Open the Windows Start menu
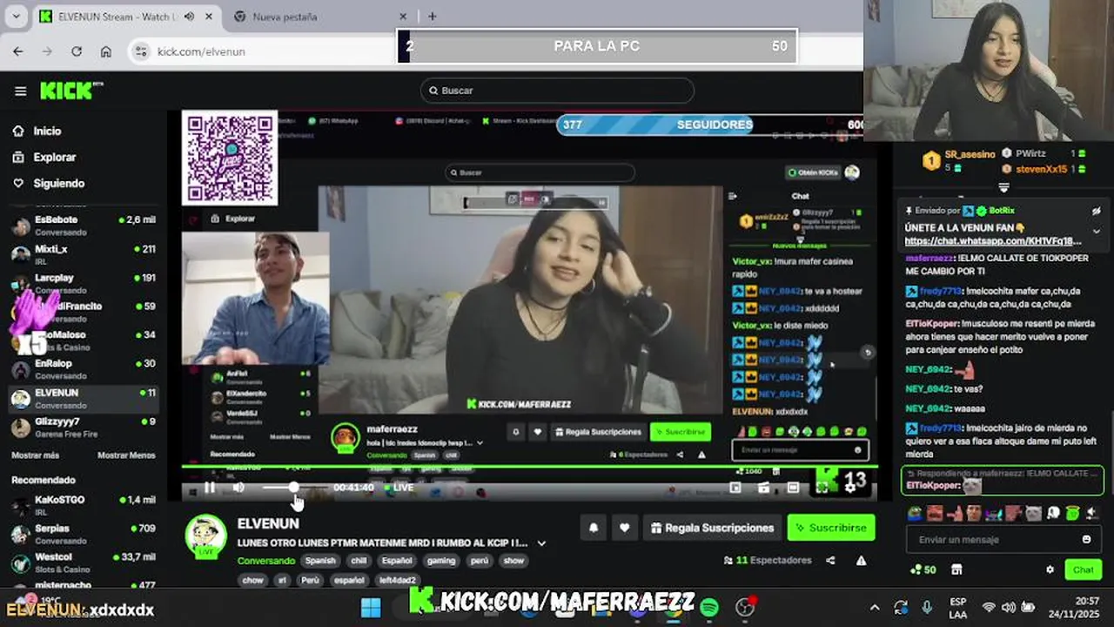The width and height of the screenshot is (1114, 627). 371,607
